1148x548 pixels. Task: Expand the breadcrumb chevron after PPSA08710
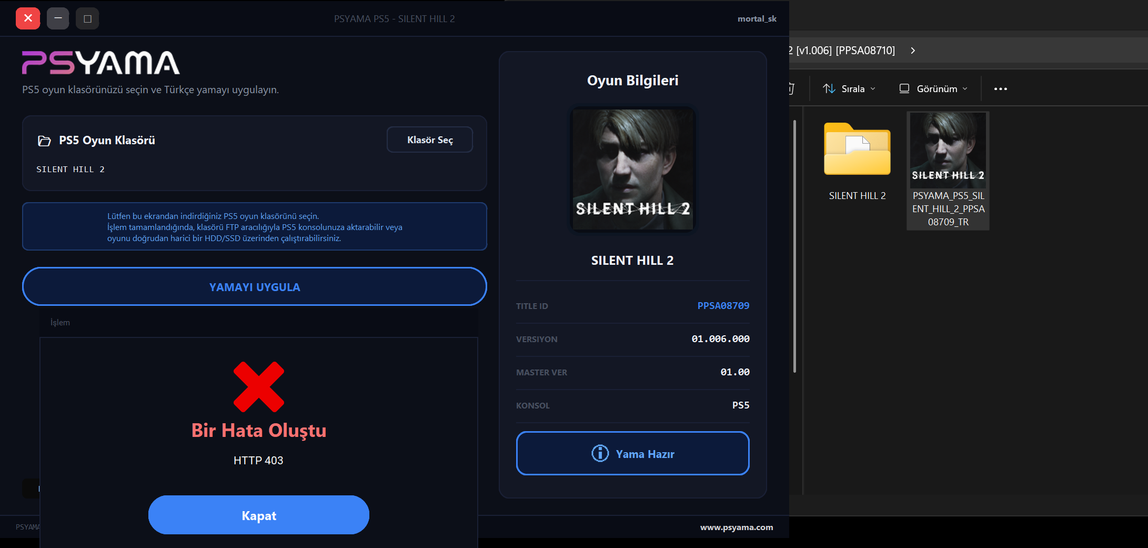coord(913,51)
